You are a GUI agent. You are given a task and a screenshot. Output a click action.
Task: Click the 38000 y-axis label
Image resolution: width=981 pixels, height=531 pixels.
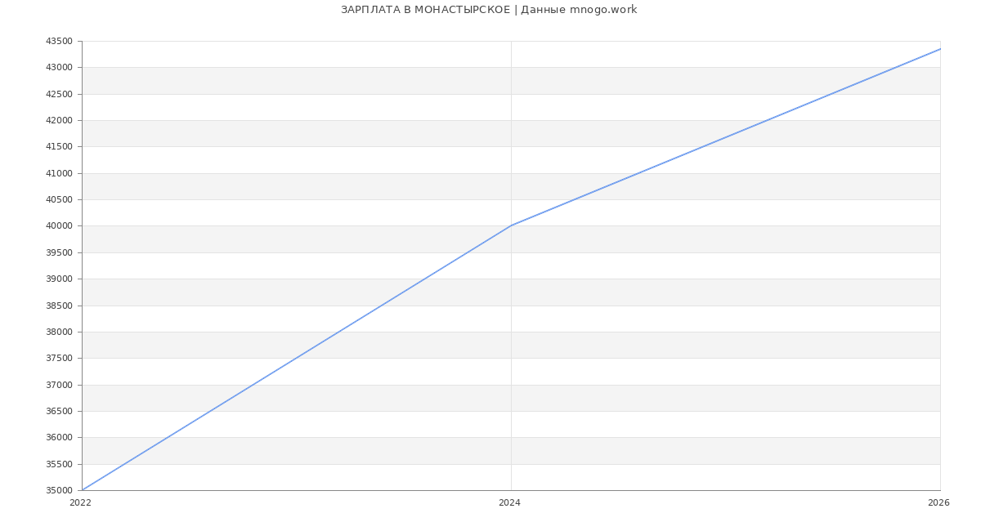59,332
